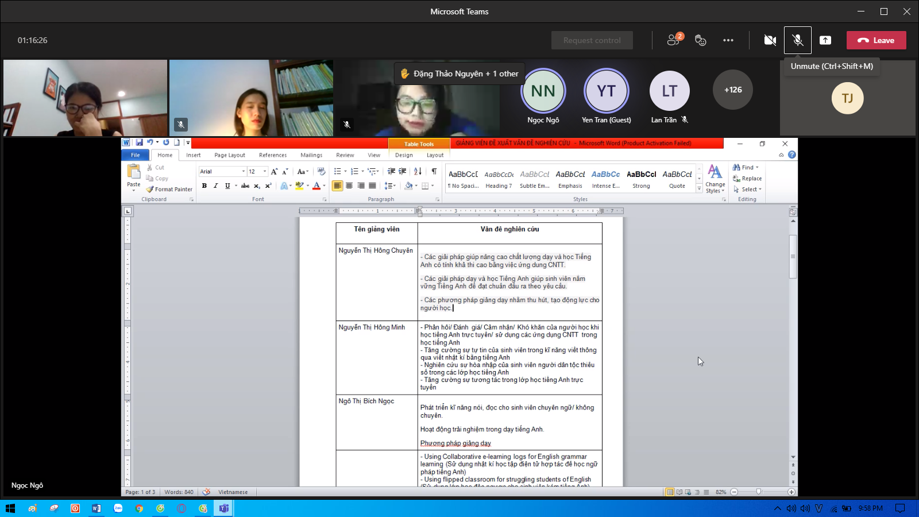Image resolution: width=919 pixels, height=517 pixels.
Task: Unmute the microphone
Action: click(798, 40)
